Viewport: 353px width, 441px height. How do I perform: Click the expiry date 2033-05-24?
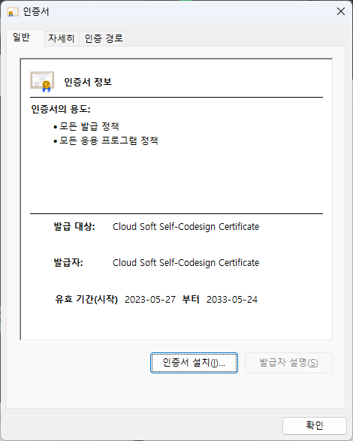[x=232, y=300]
